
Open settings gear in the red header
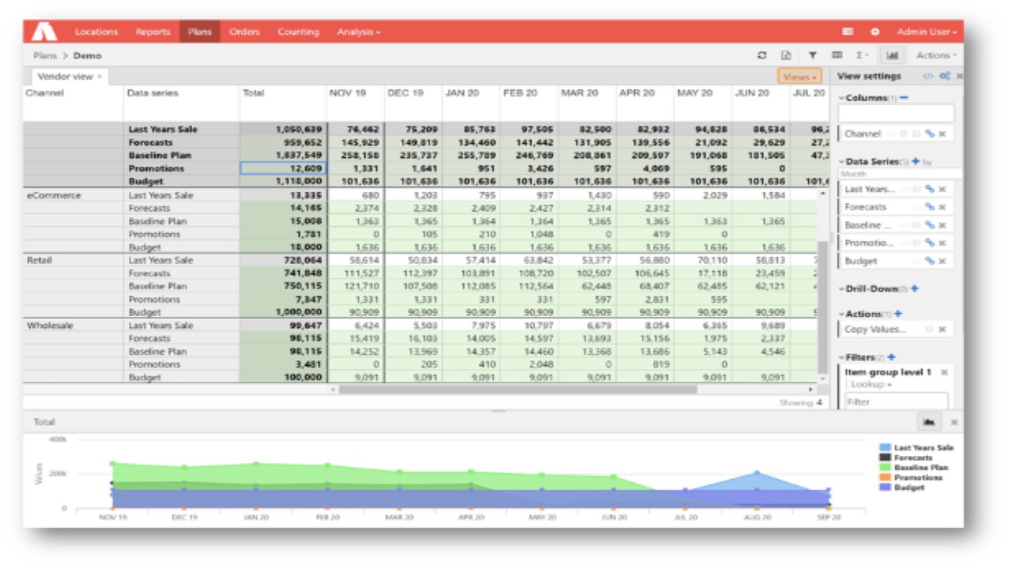[x=875, y=32]
